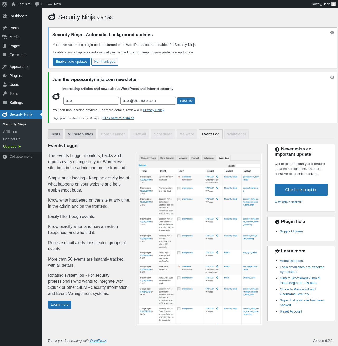Open the Test site home icon
Viewport: 338px width, 346px height.
tap(14, 4)
